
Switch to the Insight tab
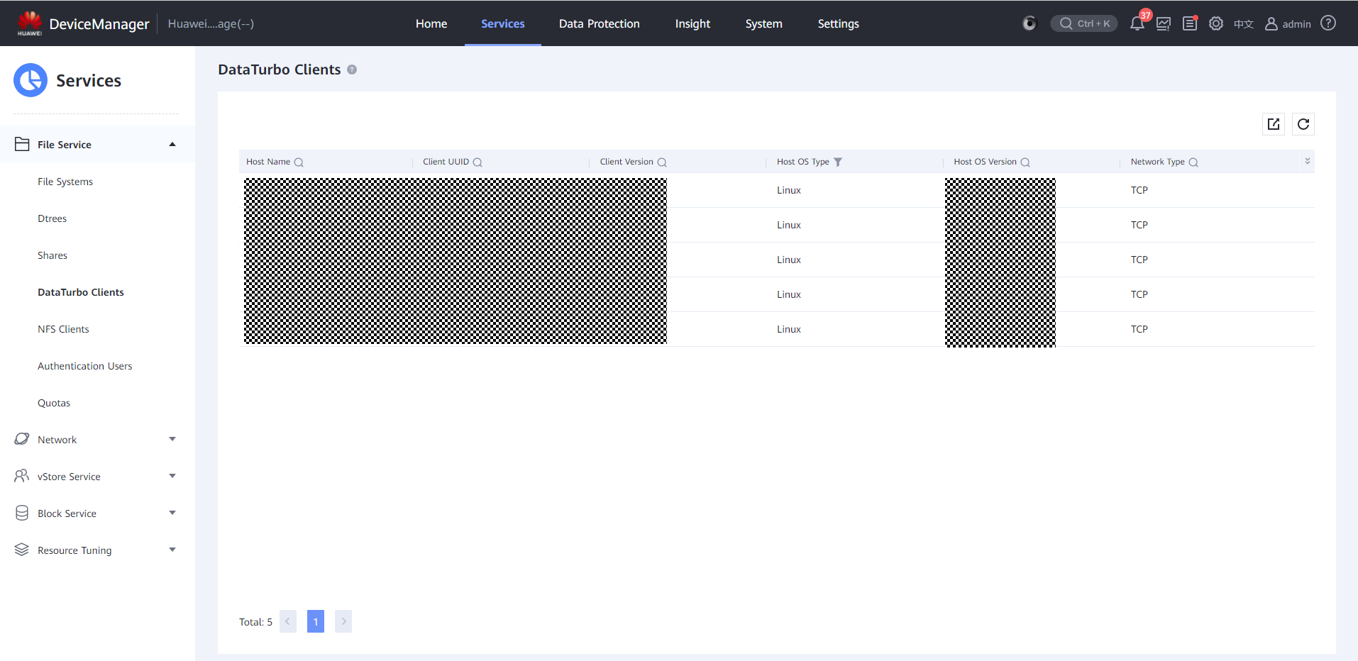(692, 23)
